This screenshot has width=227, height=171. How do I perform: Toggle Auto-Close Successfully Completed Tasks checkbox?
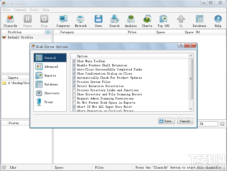[x=74, y=69]
